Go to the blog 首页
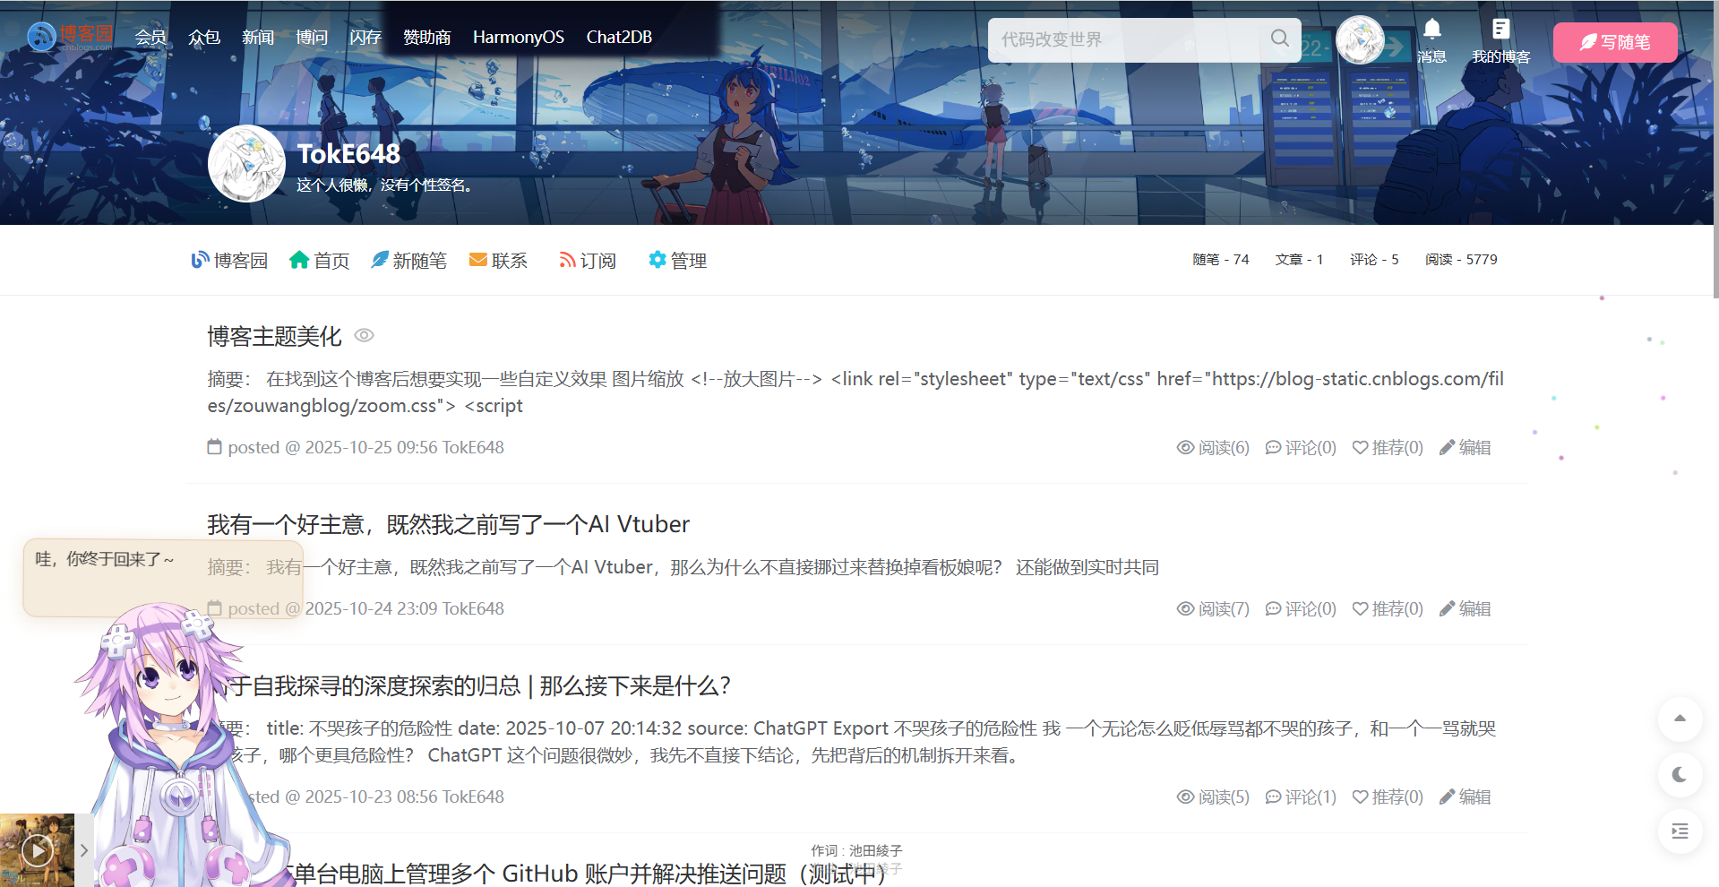 click(x=319, y=261)
